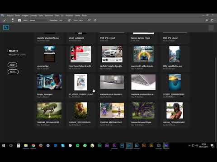Click the recent files vertical scrollbar
The height and width of the screenshot is (162, 217).
click(x=216, y=99)
